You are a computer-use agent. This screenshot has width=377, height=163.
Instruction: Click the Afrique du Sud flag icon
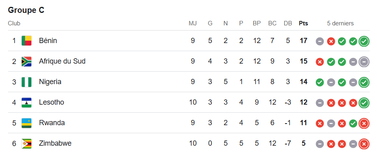pyautogui.click(x=27, y=61)
